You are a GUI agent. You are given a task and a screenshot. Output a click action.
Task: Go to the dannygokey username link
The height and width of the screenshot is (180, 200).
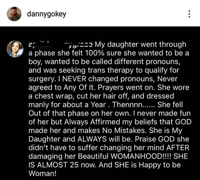(x=46, y=14)
